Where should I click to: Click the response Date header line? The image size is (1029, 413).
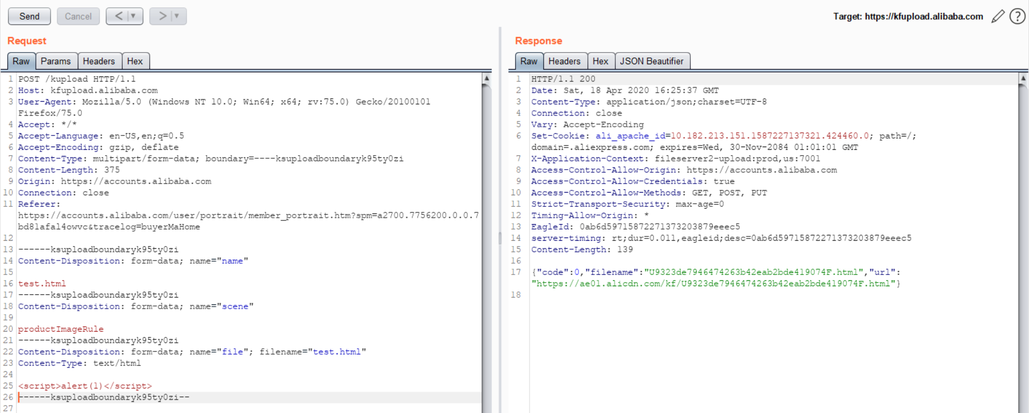point(625,90)
